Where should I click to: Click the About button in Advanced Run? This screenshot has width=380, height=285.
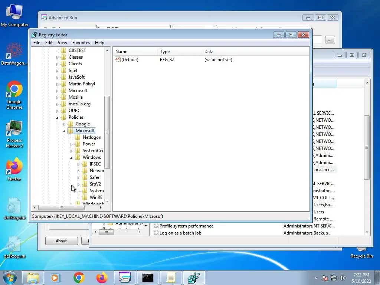61,240
